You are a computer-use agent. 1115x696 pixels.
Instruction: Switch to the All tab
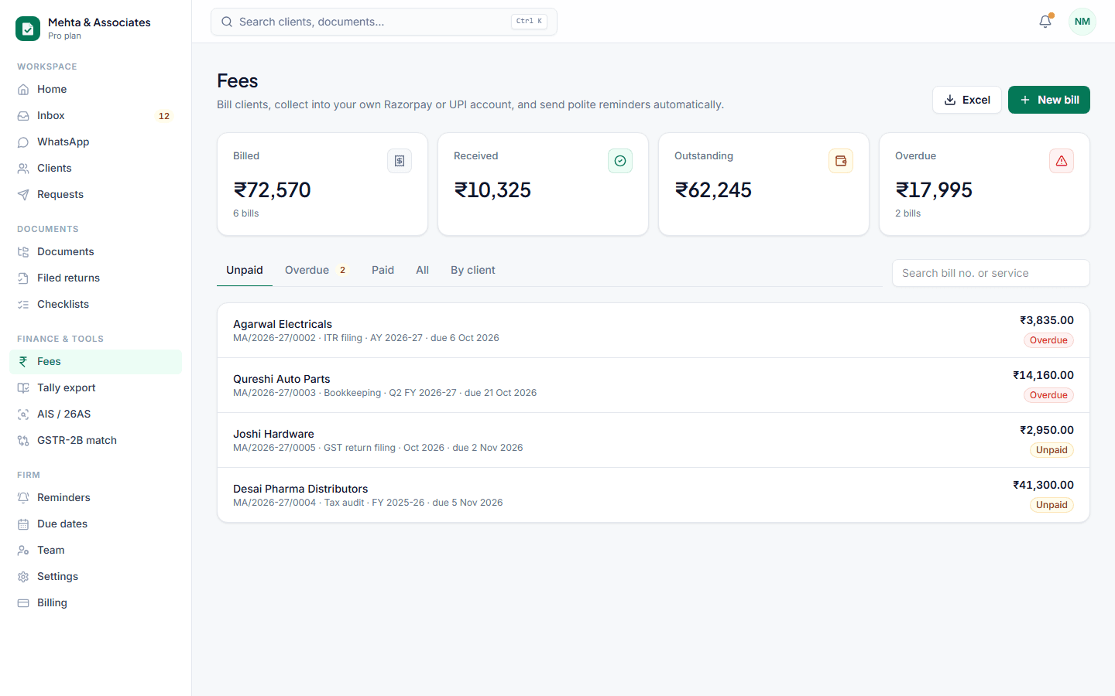pos(422,270)
